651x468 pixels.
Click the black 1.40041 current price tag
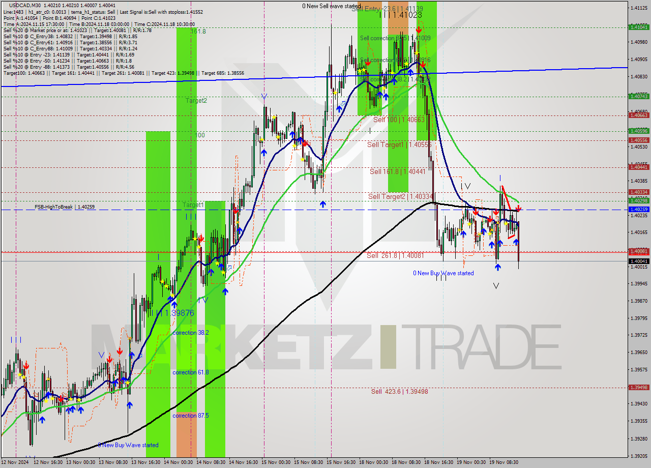coord(638,261)
